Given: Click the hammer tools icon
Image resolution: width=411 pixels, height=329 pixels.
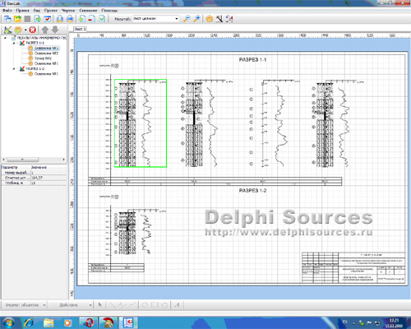Looking at the screenshot, I should tap(219, 19).
